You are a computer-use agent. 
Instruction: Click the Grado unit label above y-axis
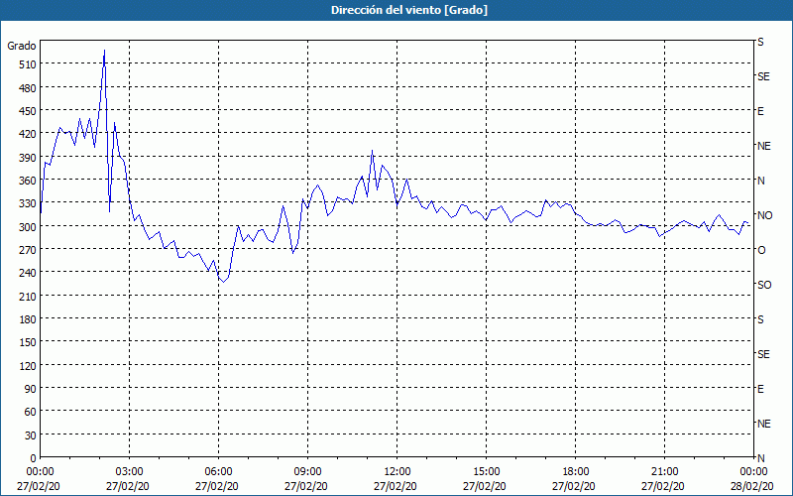(22, 46)
